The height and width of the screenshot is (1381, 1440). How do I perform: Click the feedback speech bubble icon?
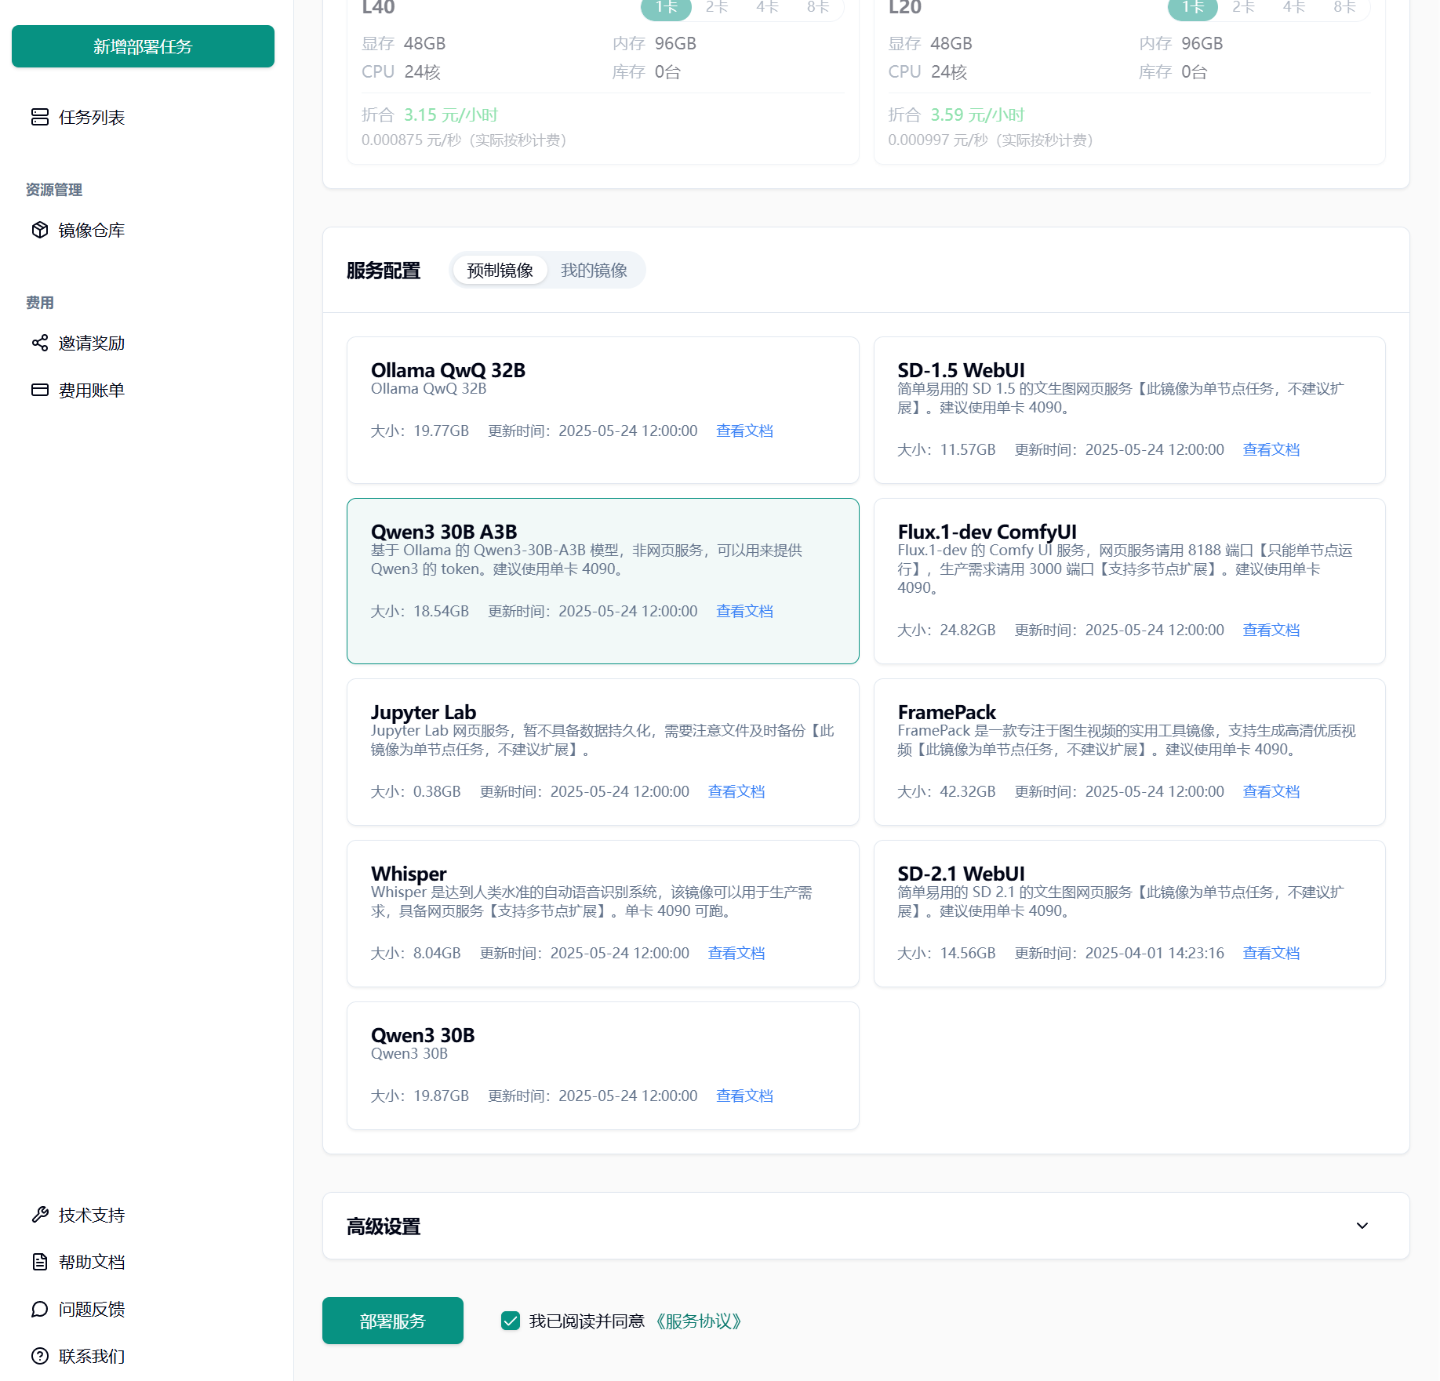click(40, 1309)
